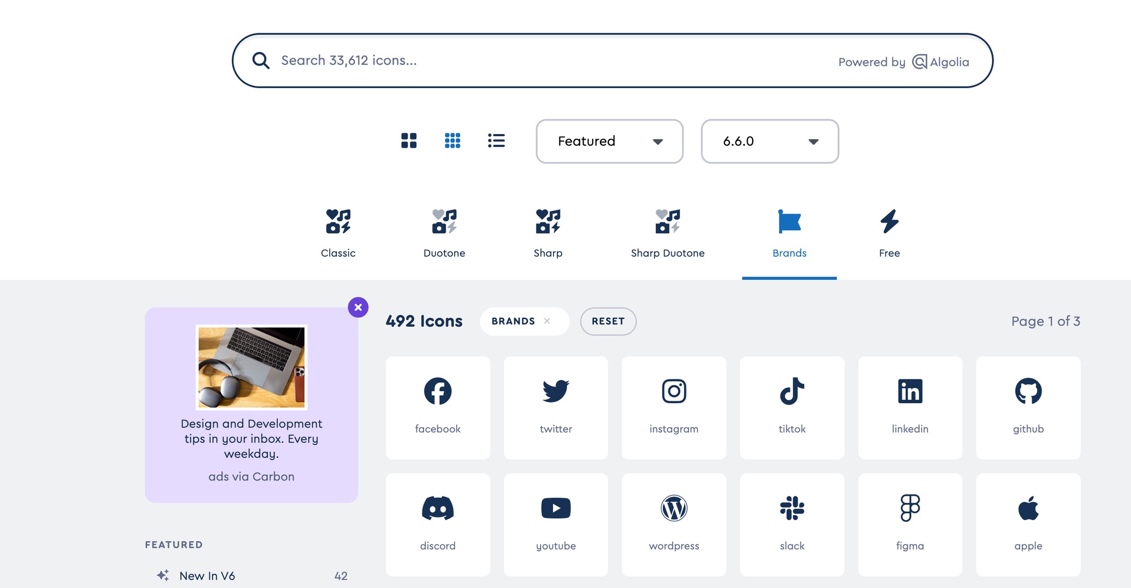
Task: Click the RESET filters button
Action: tap(608, 321)
